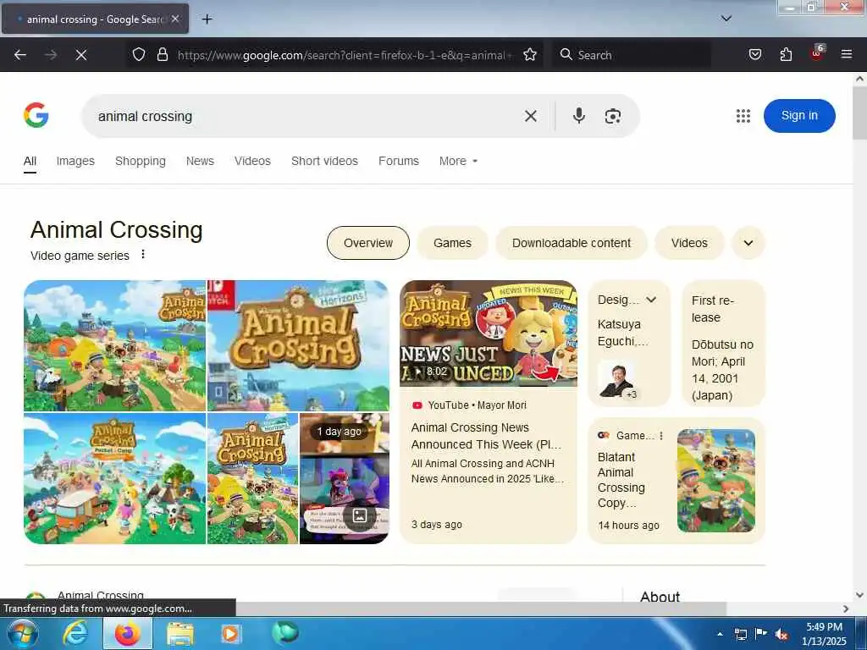Screen dimensions: 867x650
Task: Expand the More search filters dropdown
Action: pos(458,161)
